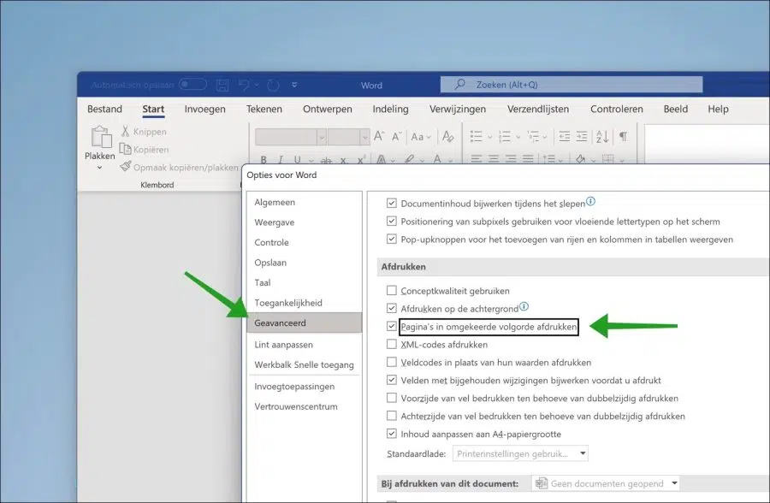Viewport: 770px width, 503px height.
Task: Select Vertrouwenscentrum in the options sidebar
Action: (305, 406)
